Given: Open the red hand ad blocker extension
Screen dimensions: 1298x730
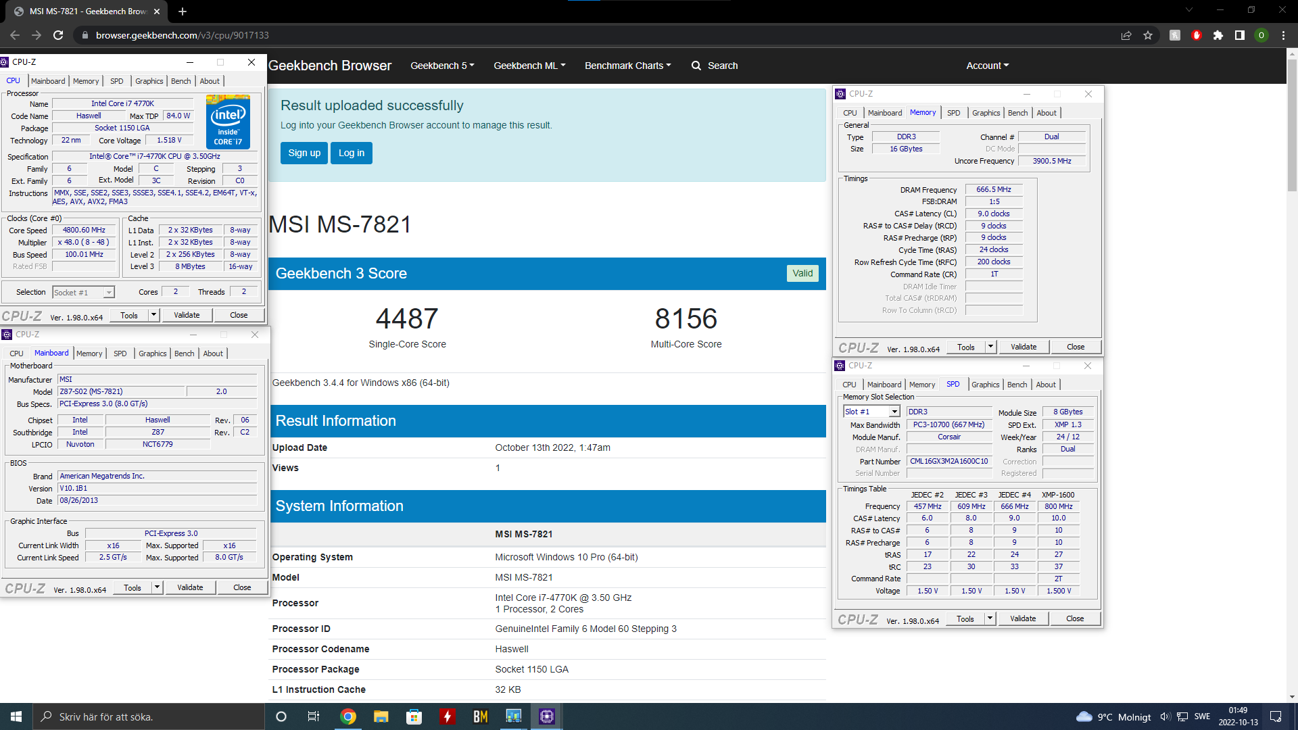Looking at the screenshot, I should coord(1197,35).
